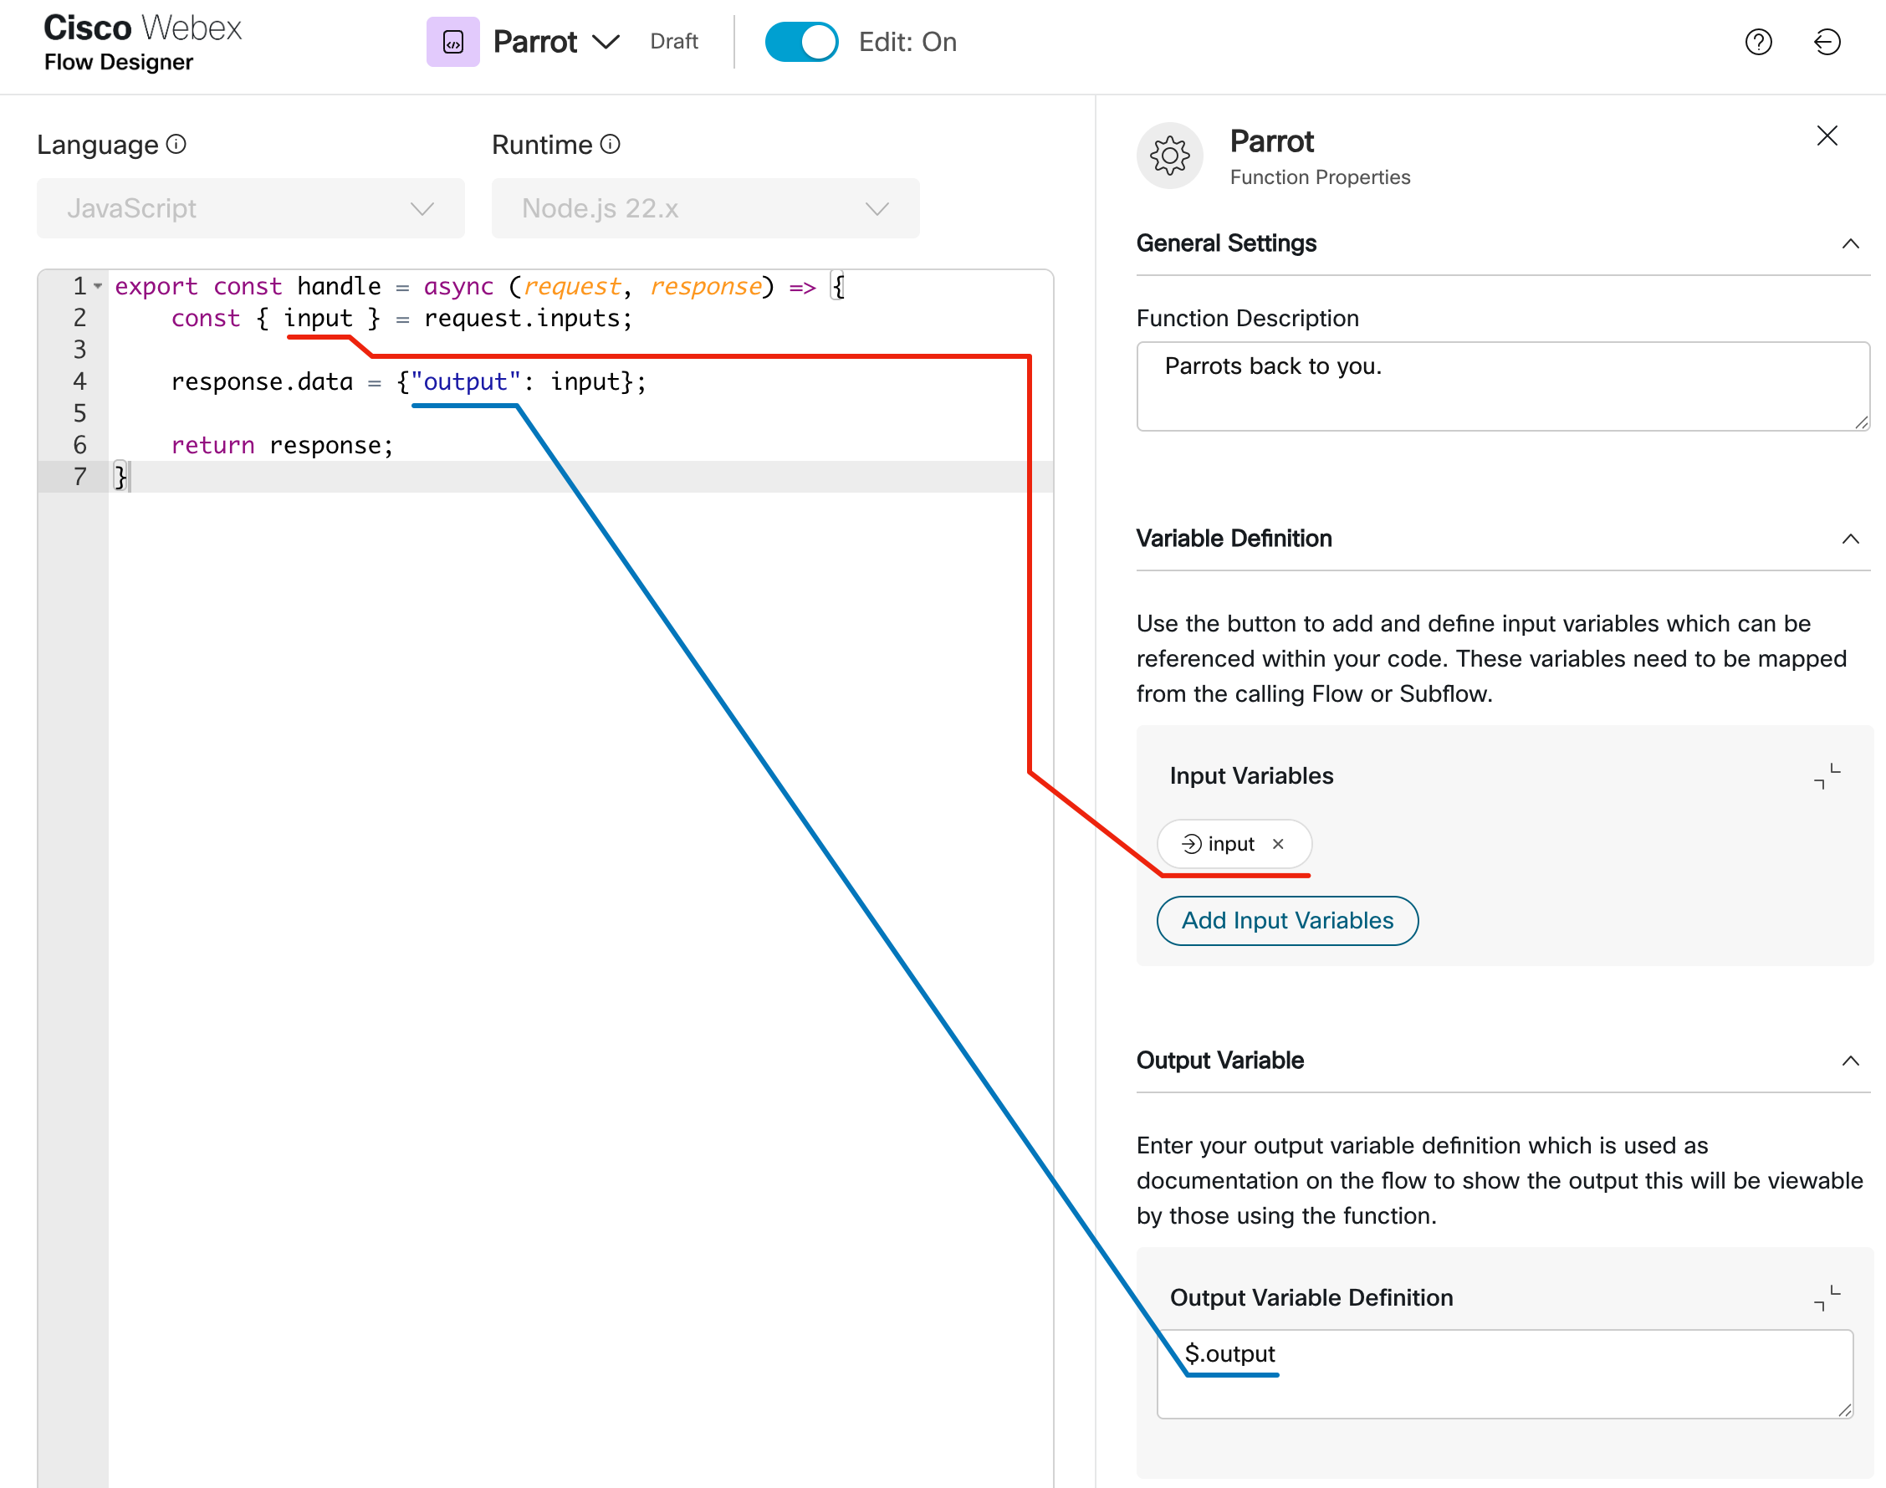Click the gear icon in Function Properties
The width and height of the screenshot is (1886, 1488).
(1169, 156)
